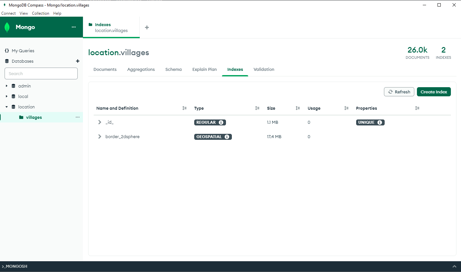The width and height of the screenshot is (461, 272).
Task: Create a database with the plus icon
Action: click(x=78, y=61)
